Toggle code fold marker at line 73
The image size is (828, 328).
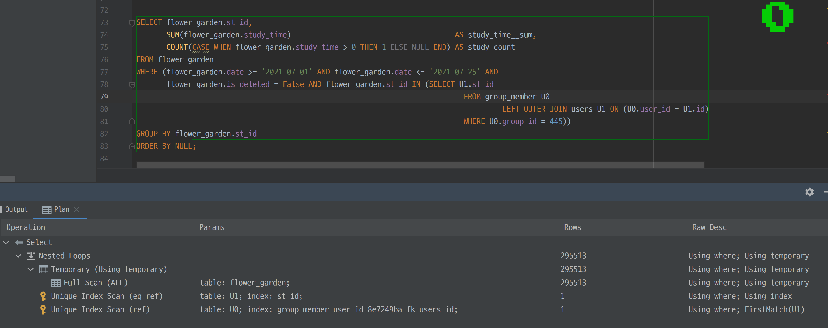click(x=132, y=23)
